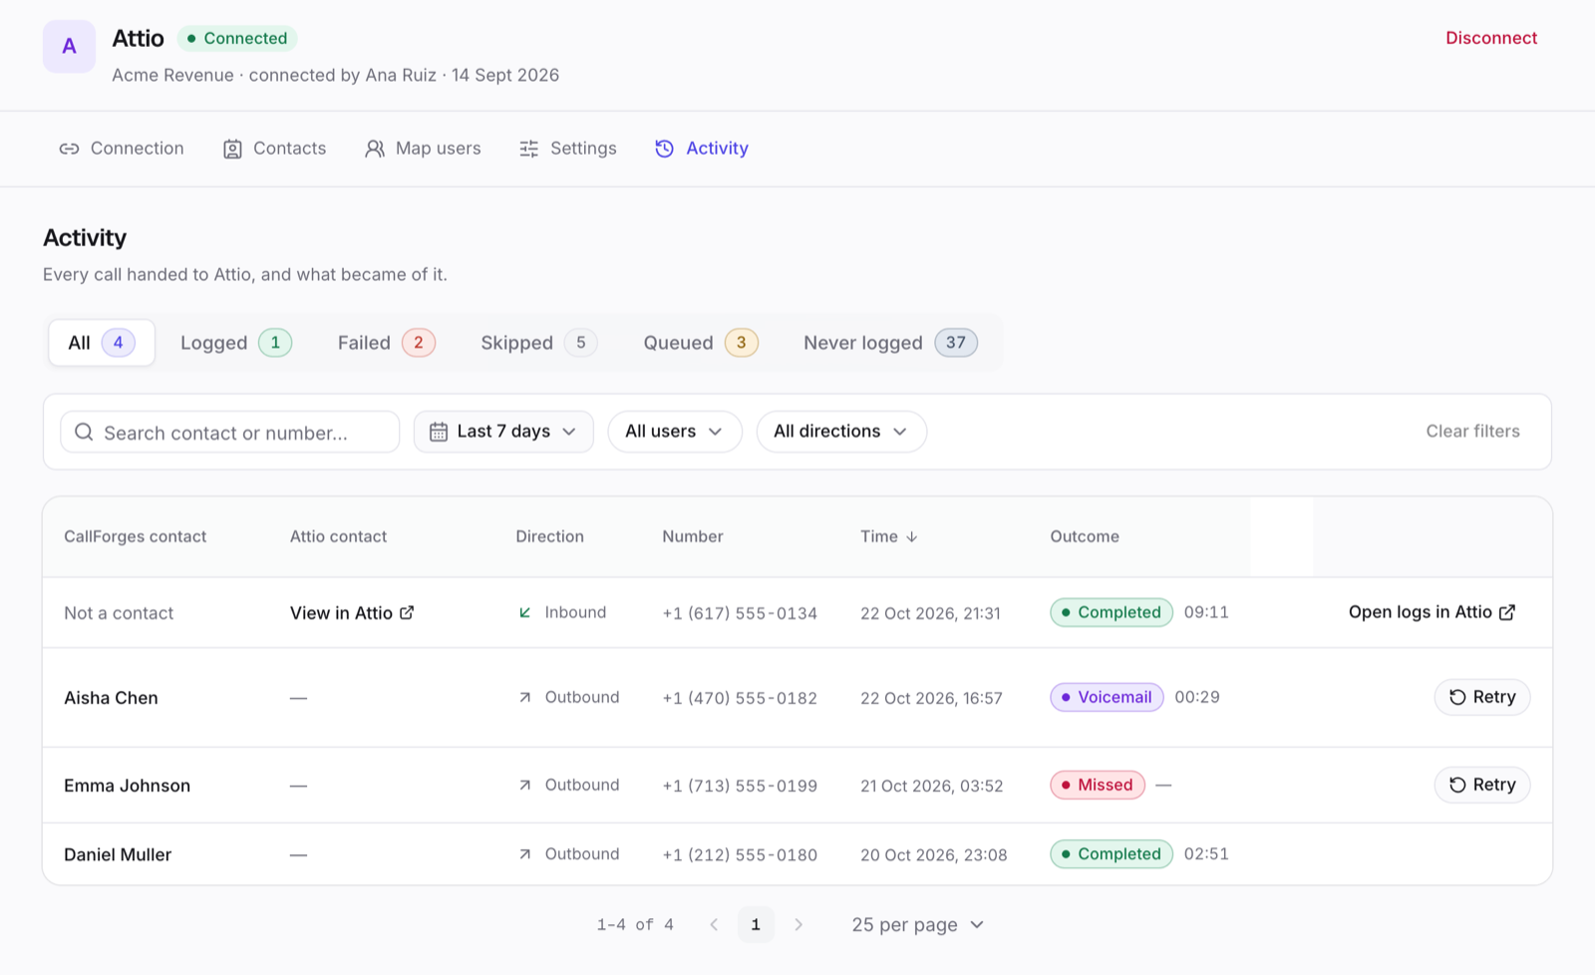Expand the All users dropdown

[675, 432]
